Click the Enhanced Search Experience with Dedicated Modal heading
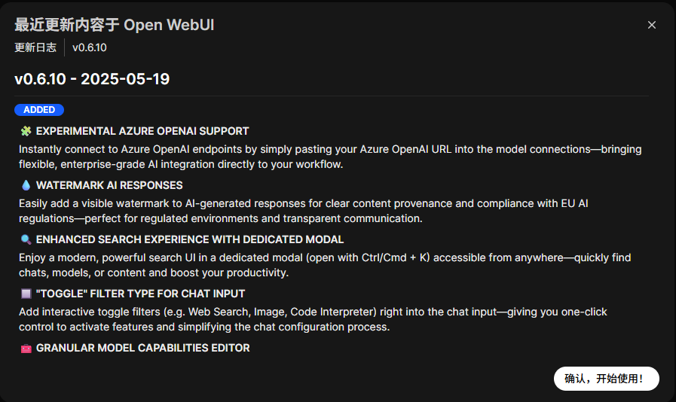Screen dimensions: 676x402 click(x=190, y=239)
